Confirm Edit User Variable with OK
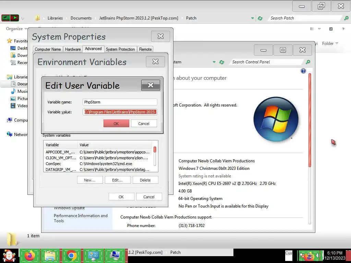 [x=116, y=123]
